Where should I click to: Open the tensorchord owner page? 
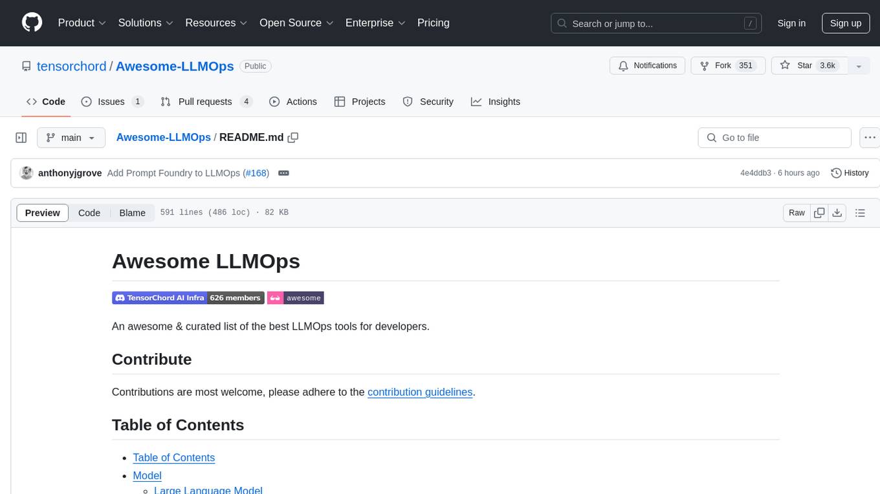click(71, 66)
